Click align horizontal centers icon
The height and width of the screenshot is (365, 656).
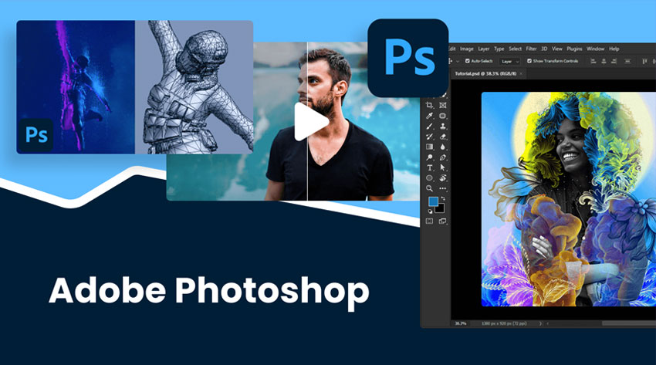pos(604,61)
